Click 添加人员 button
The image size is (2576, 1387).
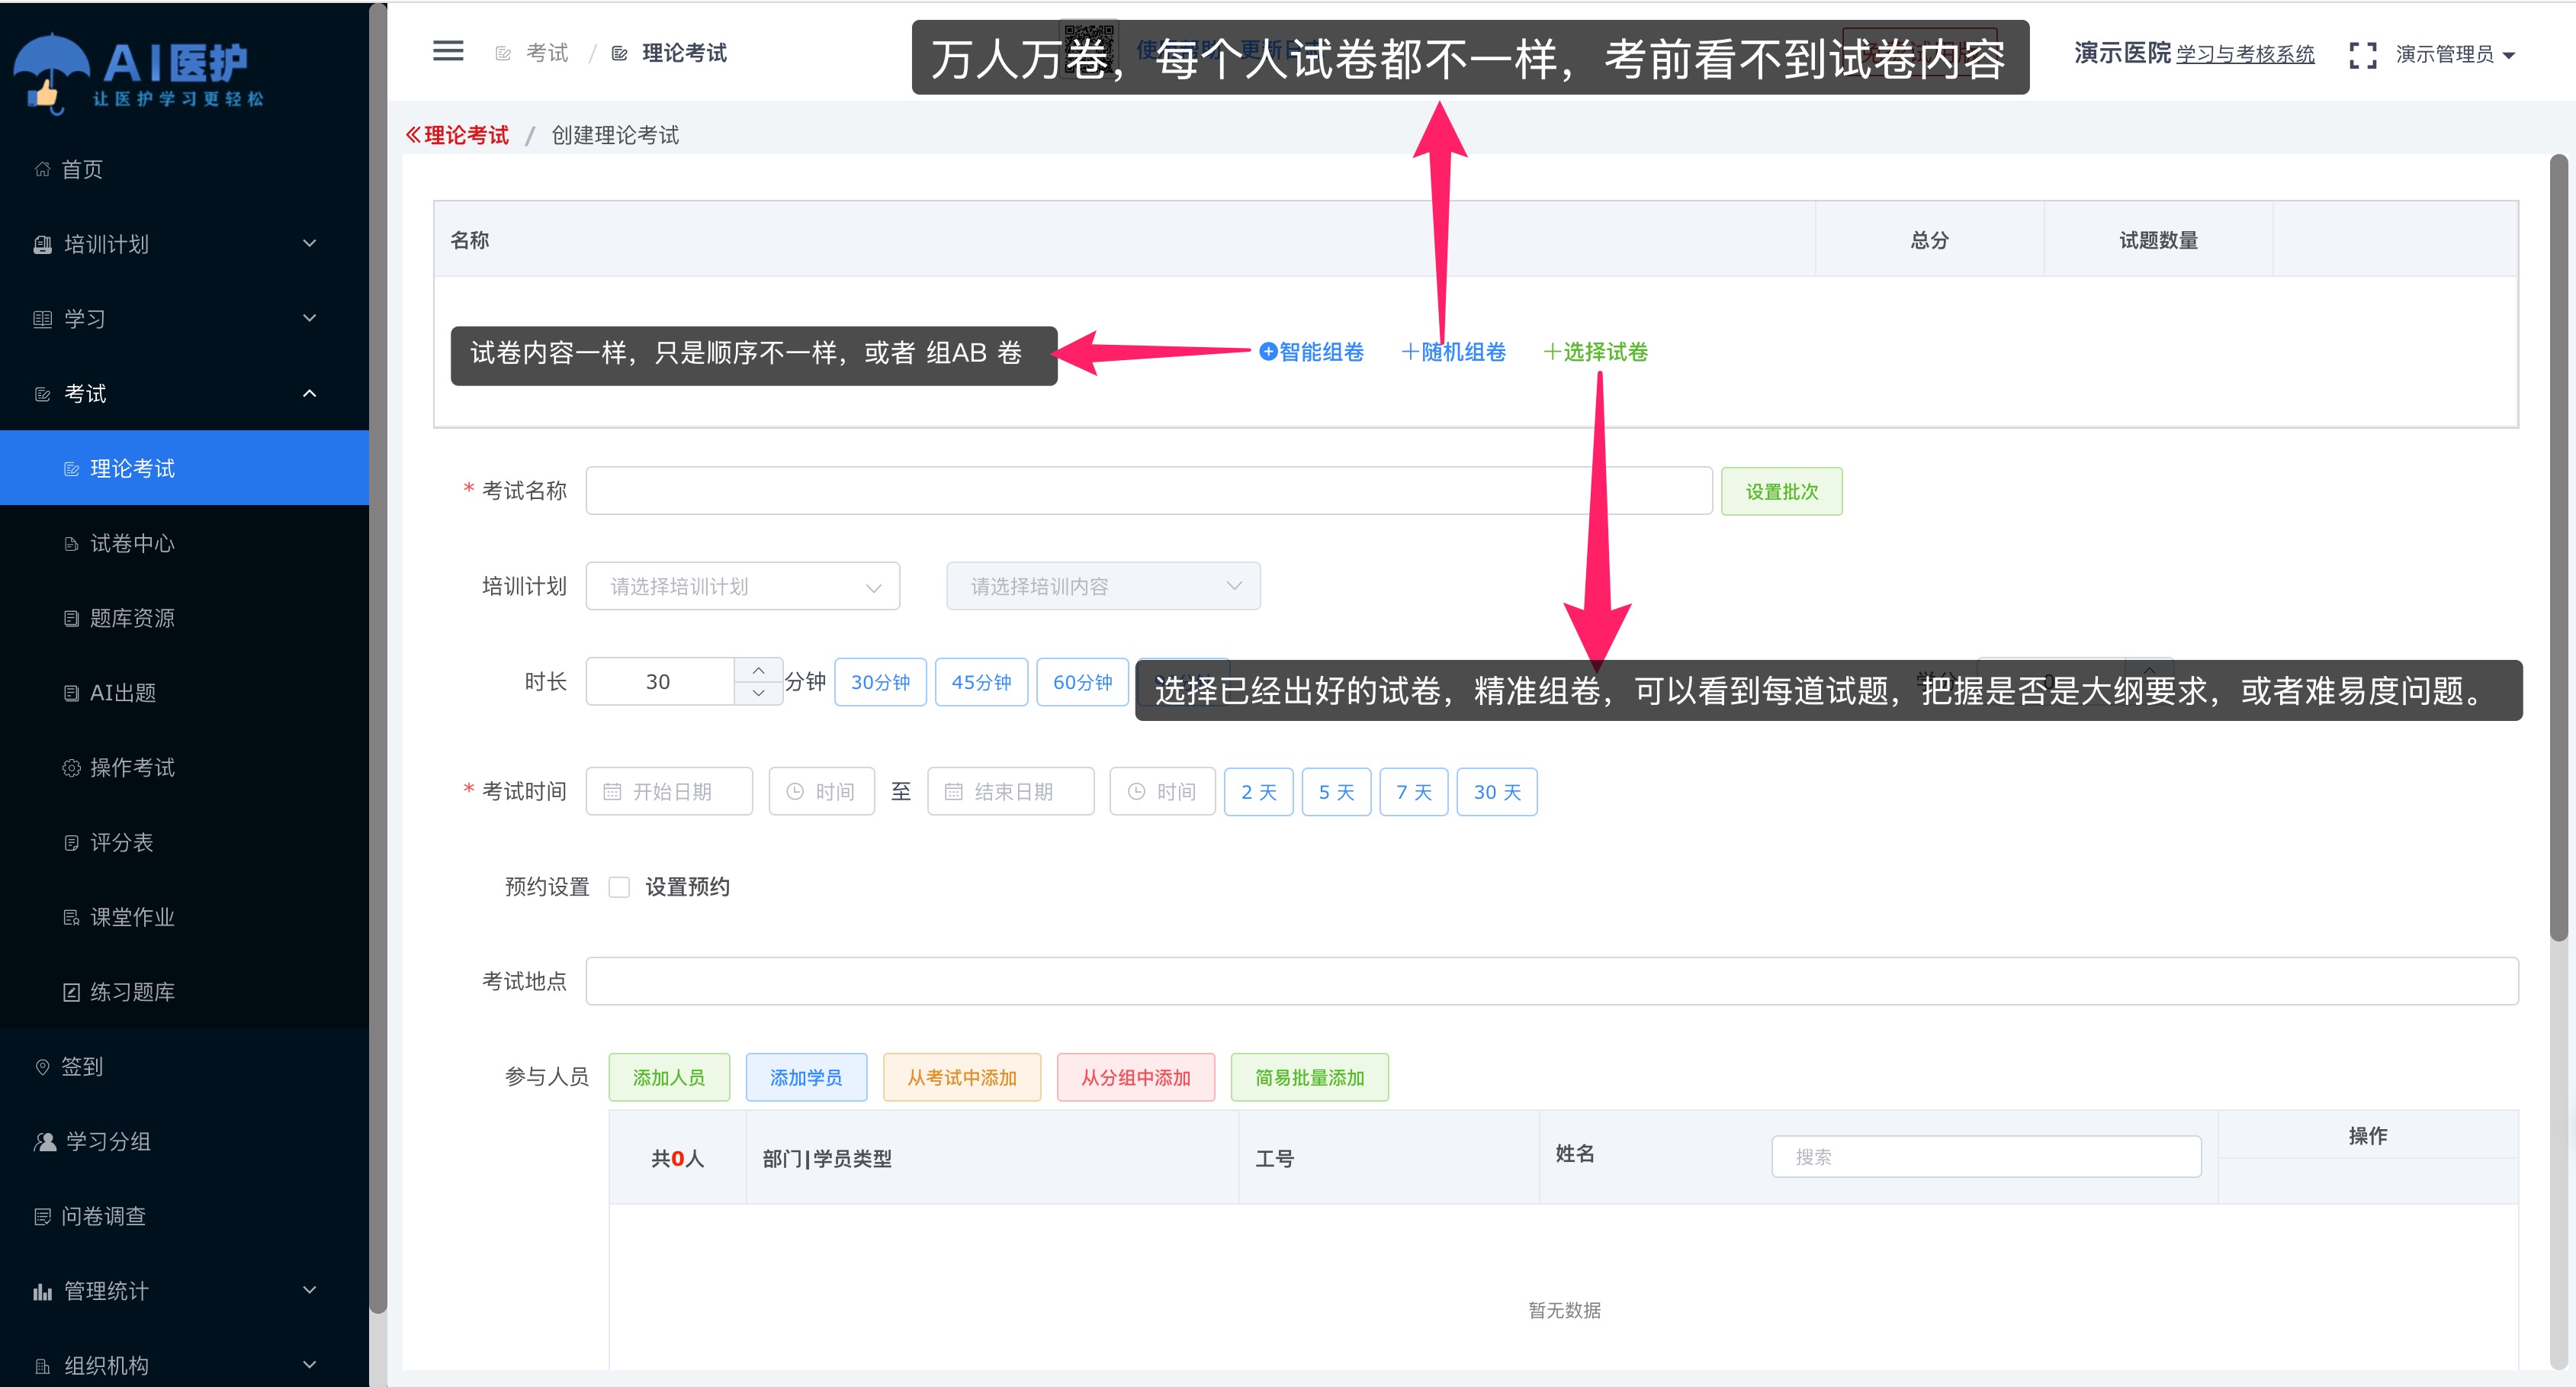point(669,1078)
